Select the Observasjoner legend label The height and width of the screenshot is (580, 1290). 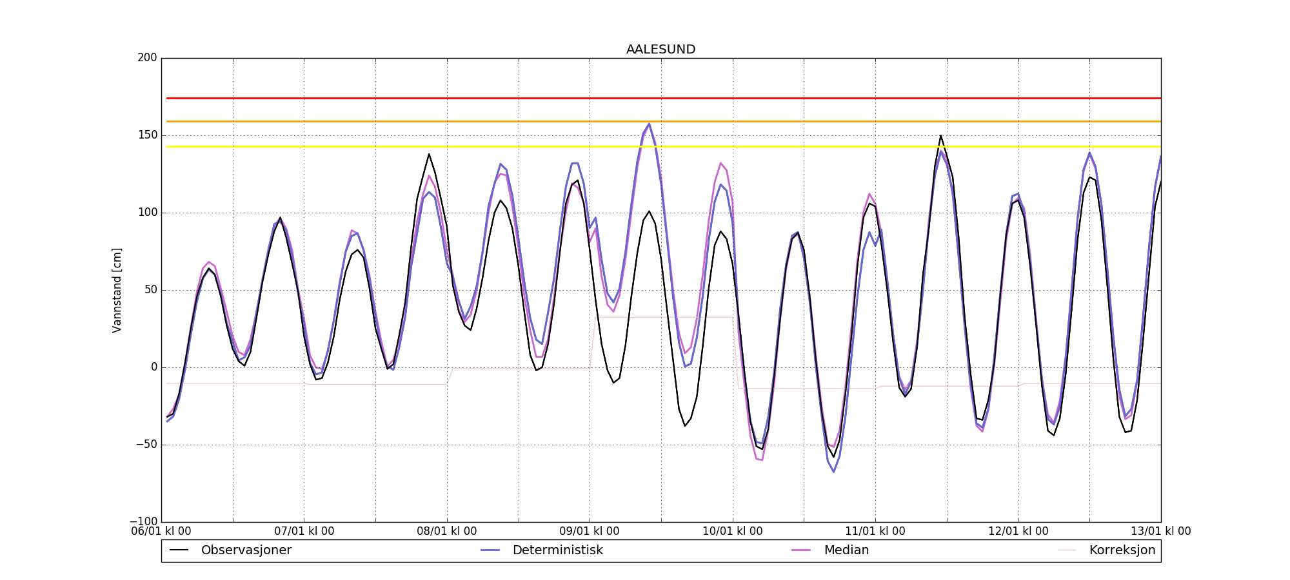(246, 550)
